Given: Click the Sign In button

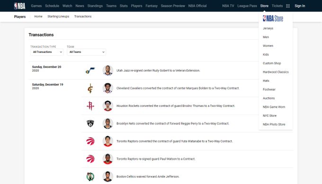Looking at the screenshot, I should 300,6.
